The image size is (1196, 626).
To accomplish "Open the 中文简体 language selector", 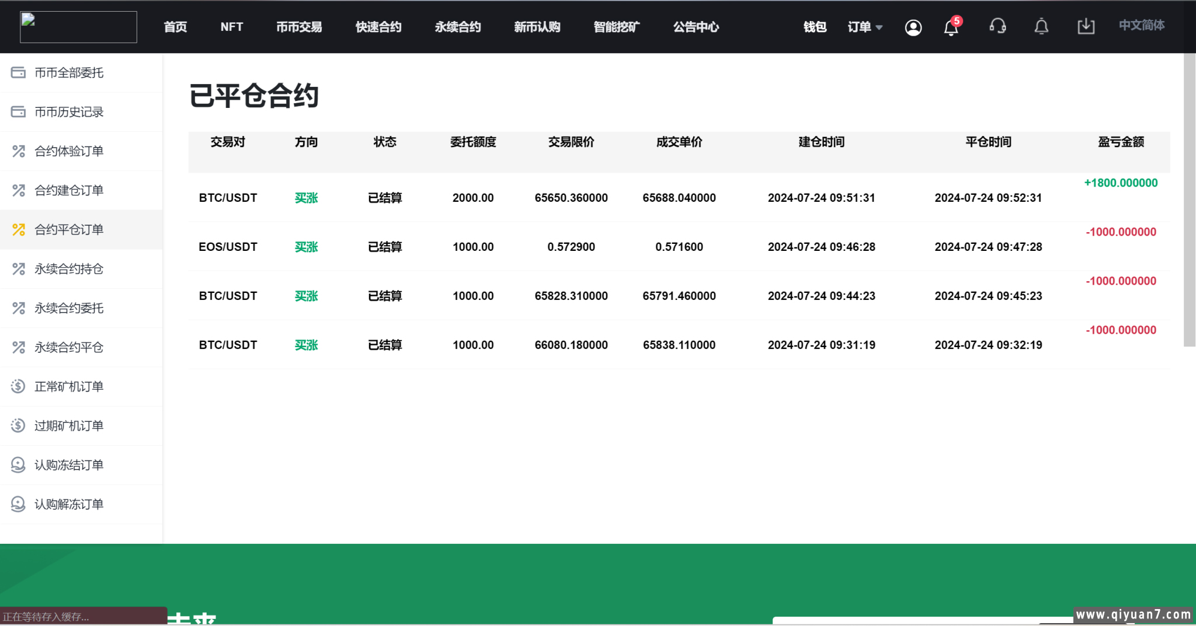I will [1140, 25].
